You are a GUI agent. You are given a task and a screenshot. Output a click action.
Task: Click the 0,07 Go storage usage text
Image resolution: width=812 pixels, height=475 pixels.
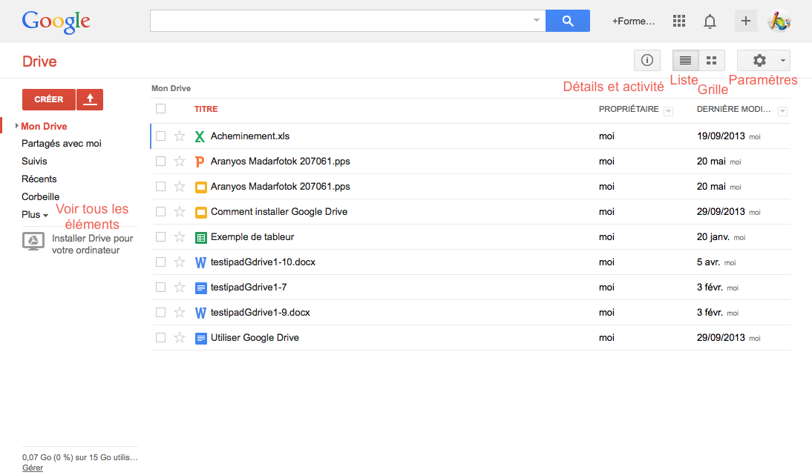click(x=79, y=457)
